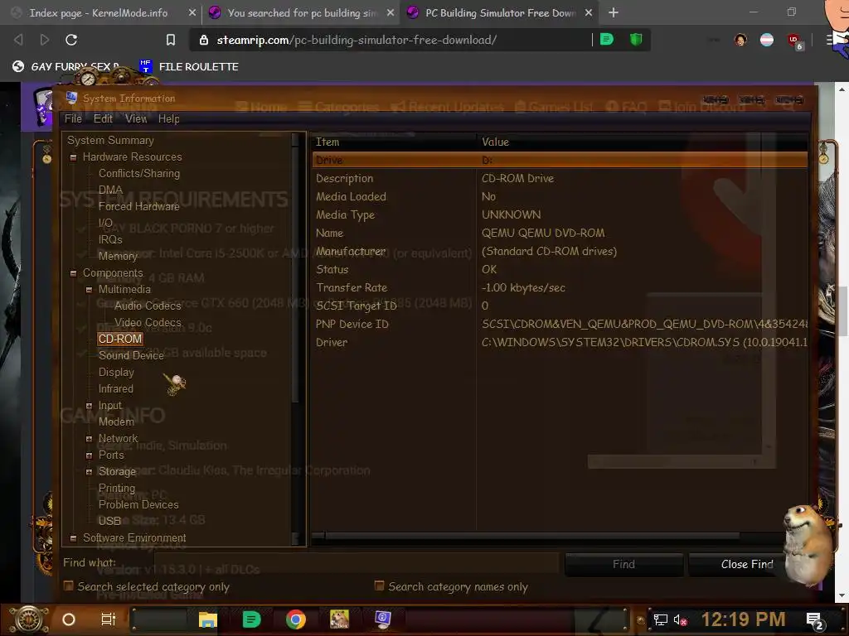Expand the Input node
This screenshot has height=636, width=849.
pos(89,406)
